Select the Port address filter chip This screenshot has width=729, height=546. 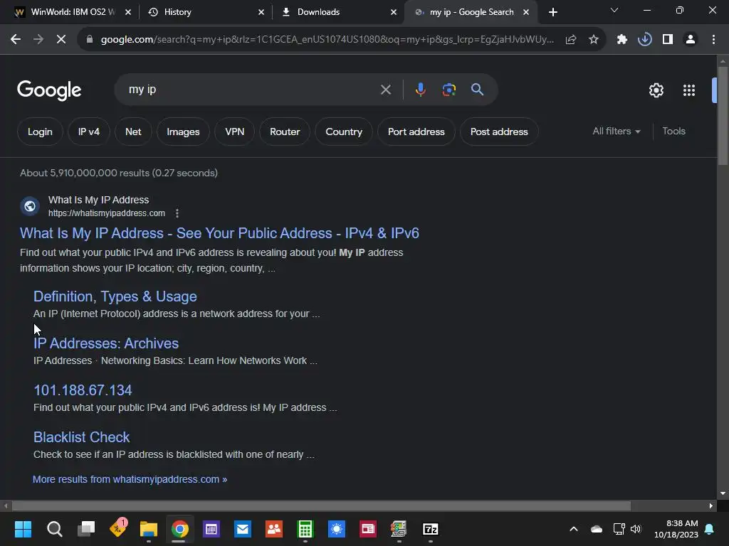(x=416, y=132)
